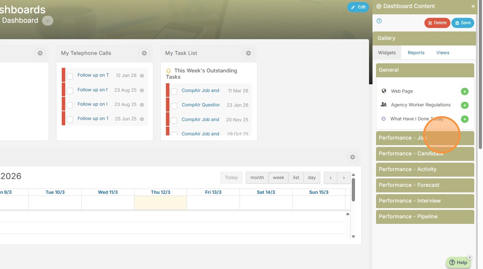Switch calendar to list view
This screenshot has height=269, width=483.
click(296, 178)
